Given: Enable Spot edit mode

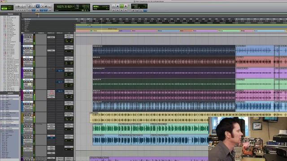Looking at the screenshot, I should click(10, 6).
